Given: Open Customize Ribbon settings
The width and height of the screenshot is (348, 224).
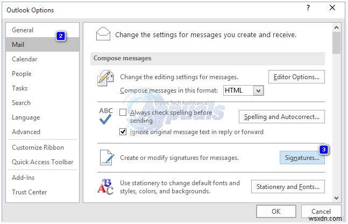Looking at the screenshot, I should [42, 148].
